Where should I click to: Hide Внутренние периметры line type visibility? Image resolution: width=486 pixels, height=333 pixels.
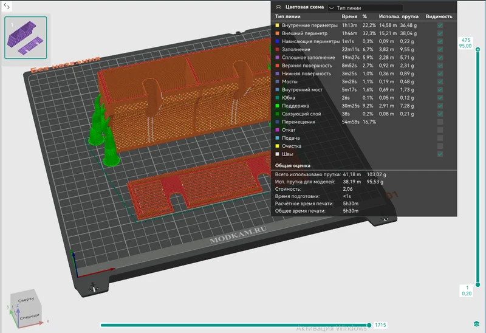click(x=440, y=25)
